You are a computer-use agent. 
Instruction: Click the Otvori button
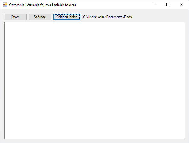click(15, 17)
